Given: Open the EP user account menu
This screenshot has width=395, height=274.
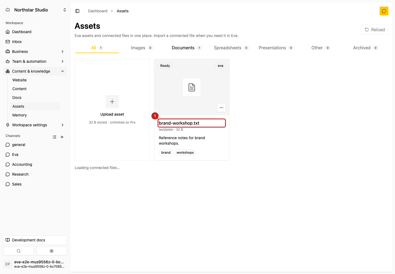Looking at the screenshot, I should [x=35, y=264].
